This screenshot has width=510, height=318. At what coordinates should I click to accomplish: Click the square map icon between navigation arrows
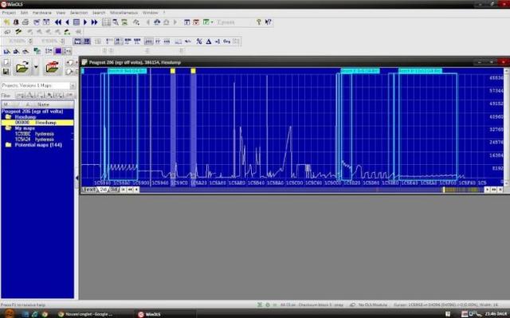(x=76, y=22)
